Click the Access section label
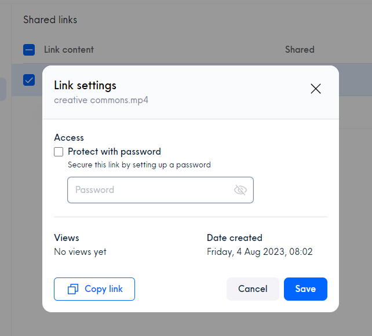 [x=69, y=138]
